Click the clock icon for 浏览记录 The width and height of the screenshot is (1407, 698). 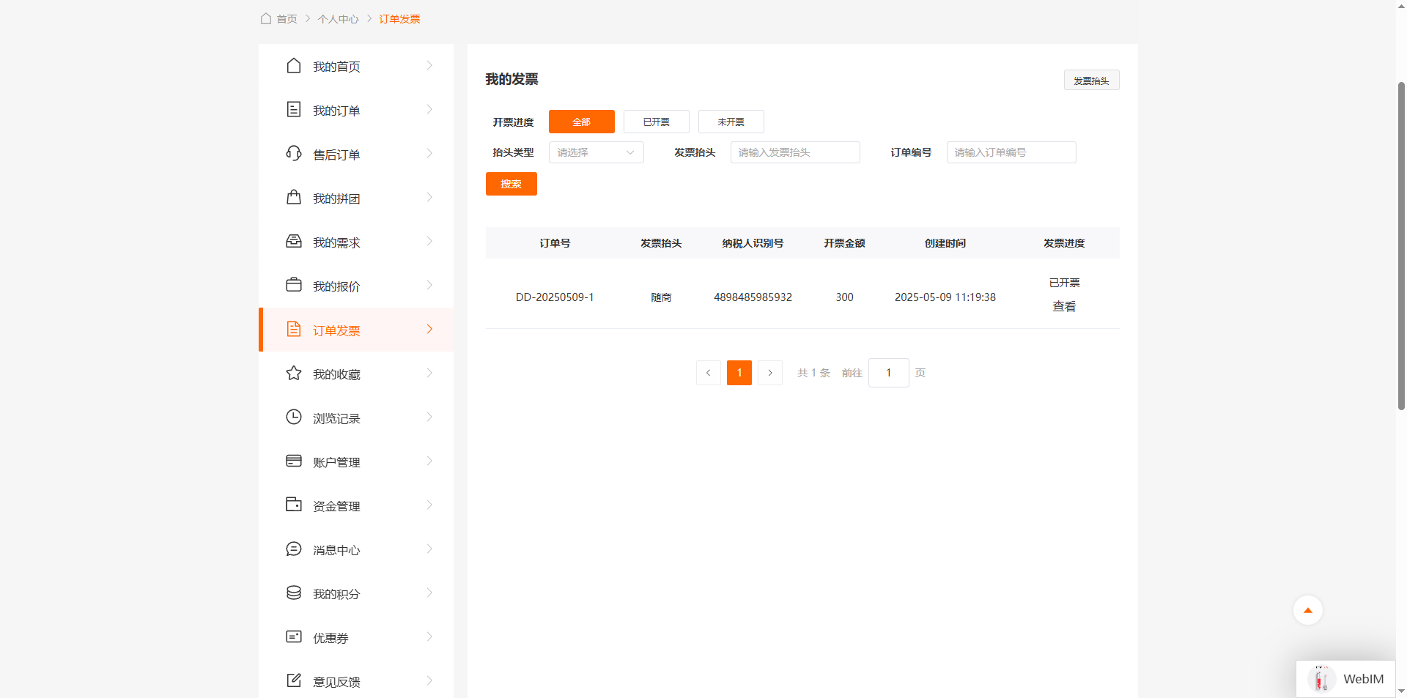click(294, 417)
